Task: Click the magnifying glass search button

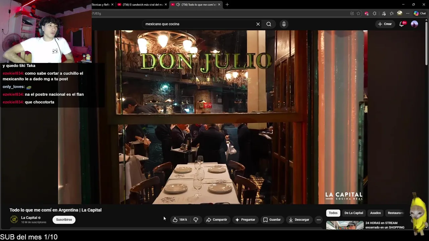Action: click(x=269, y=24)
